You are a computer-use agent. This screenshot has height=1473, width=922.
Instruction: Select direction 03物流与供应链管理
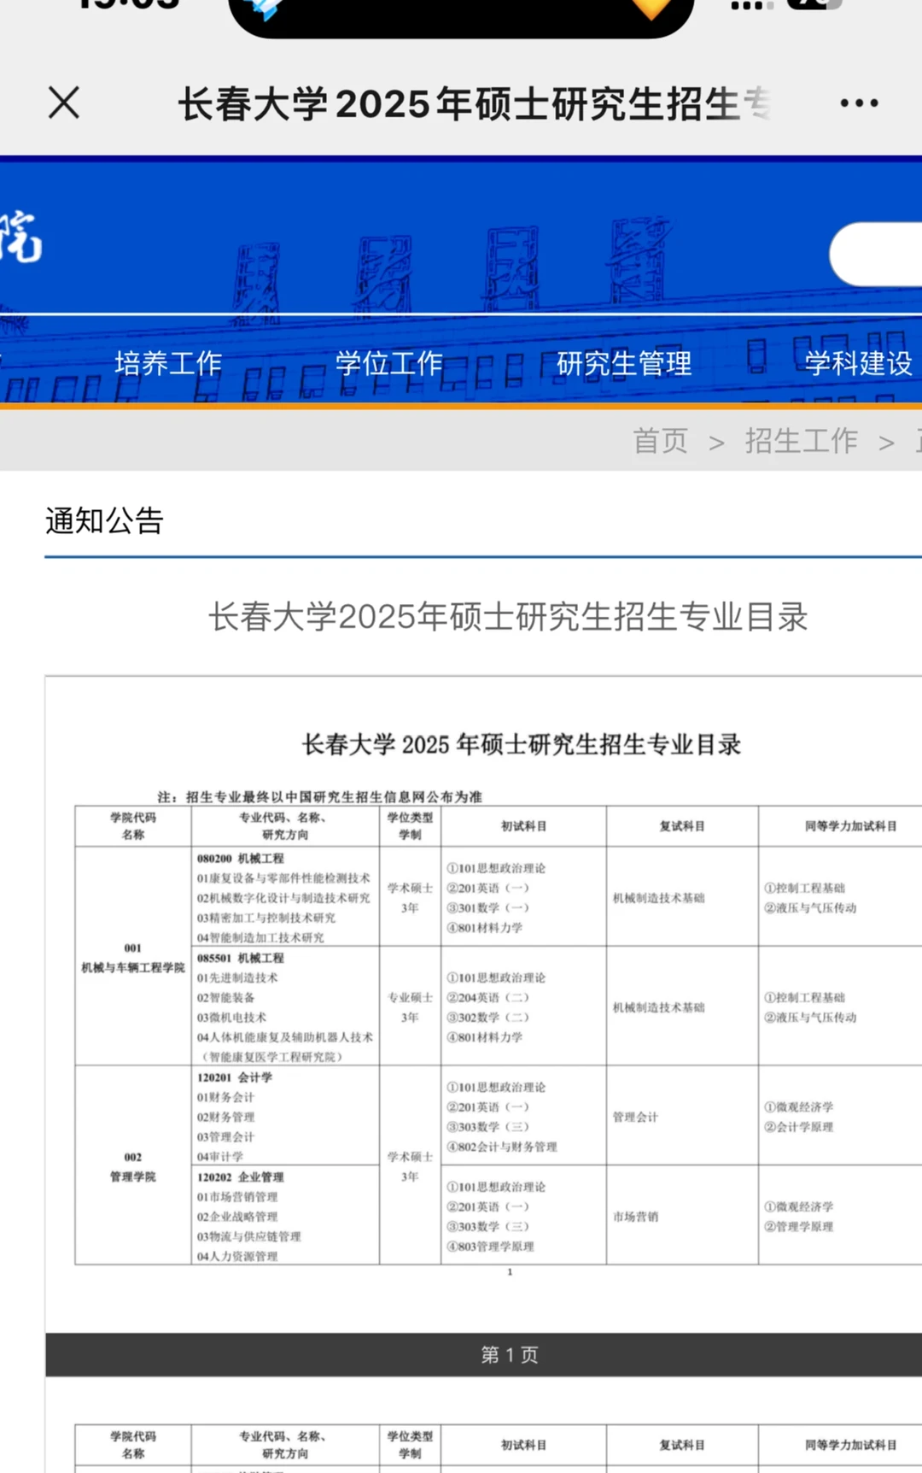pos(249,1236)
